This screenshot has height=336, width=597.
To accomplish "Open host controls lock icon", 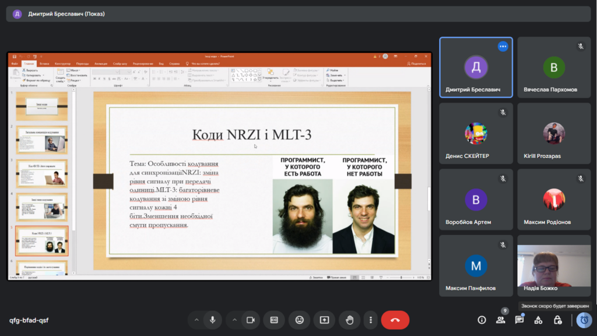I will (558, 320).
